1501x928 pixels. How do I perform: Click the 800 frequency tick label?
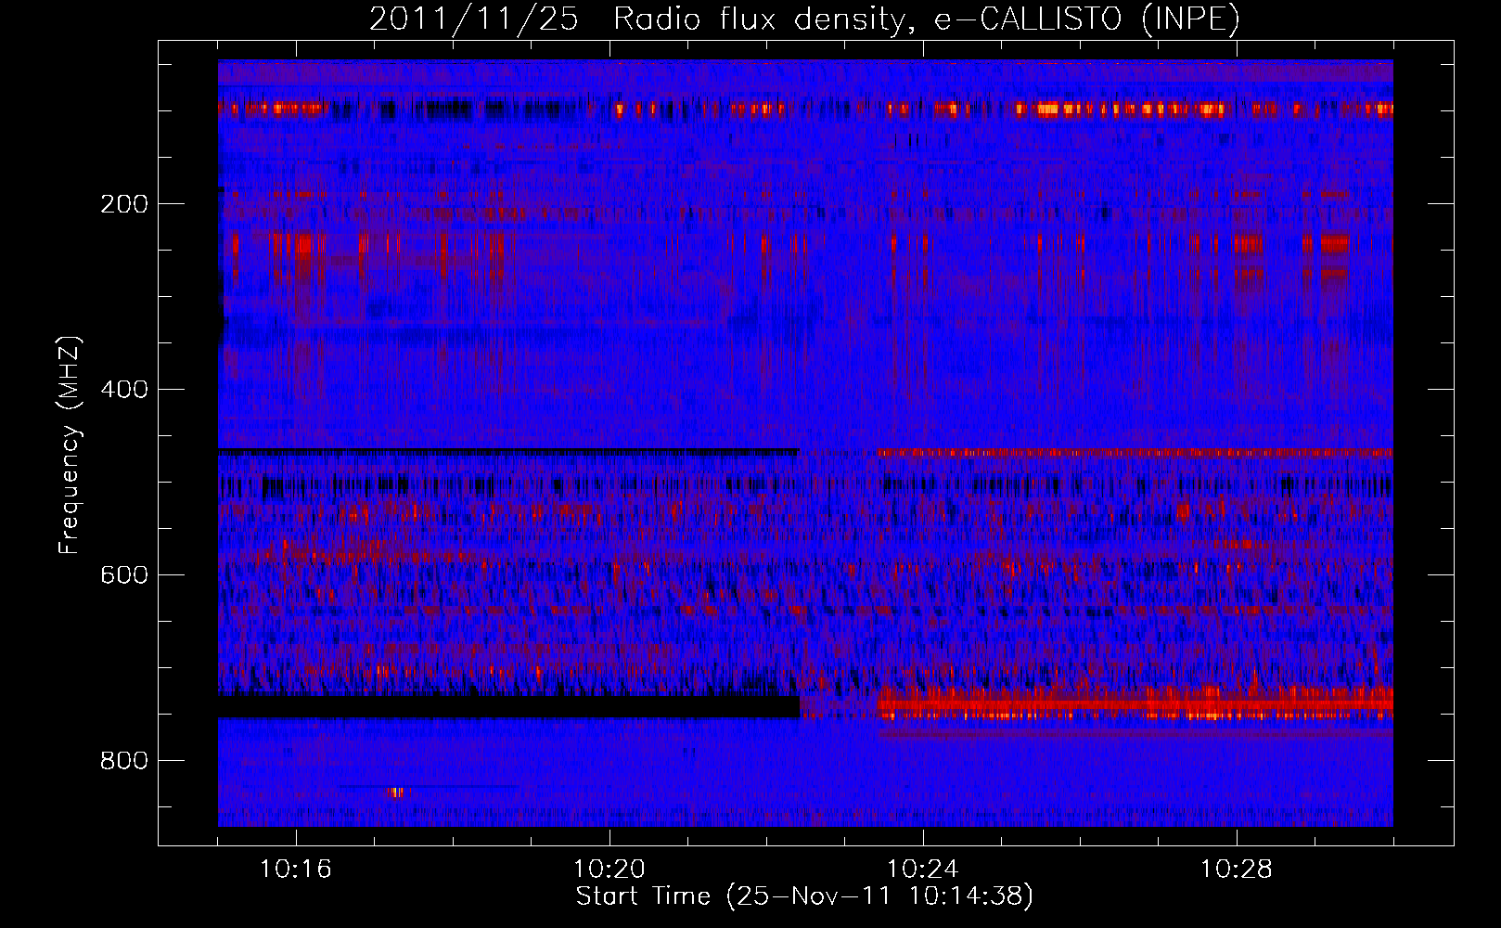[x=124, y=761]
